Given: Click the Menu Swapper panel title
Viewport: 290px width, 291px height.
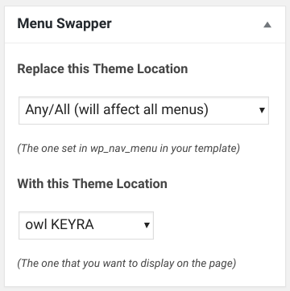Looking at the screenshot, I should (64, 24).
